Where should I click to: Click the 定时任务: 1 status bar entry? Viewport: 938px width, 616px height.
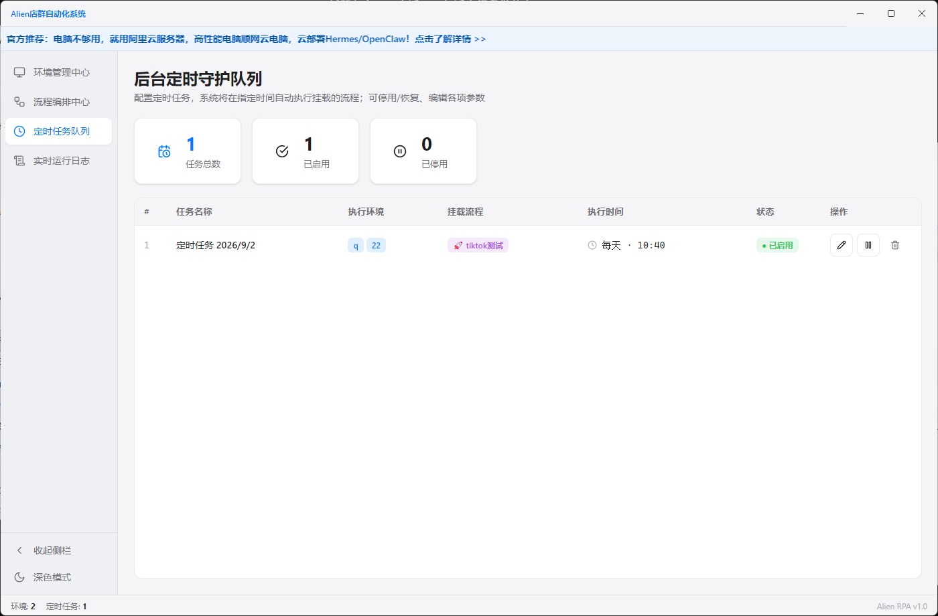coord(66,607)
